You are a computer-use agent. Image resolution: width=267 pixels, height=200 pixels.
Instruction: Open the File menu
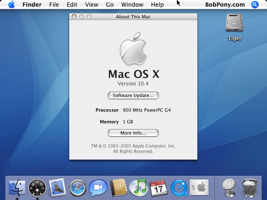[54, 5]
